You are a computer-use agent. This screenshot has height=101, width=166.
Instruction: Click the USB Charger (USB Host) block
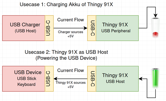pyautogui.click(x=24, y=28)
